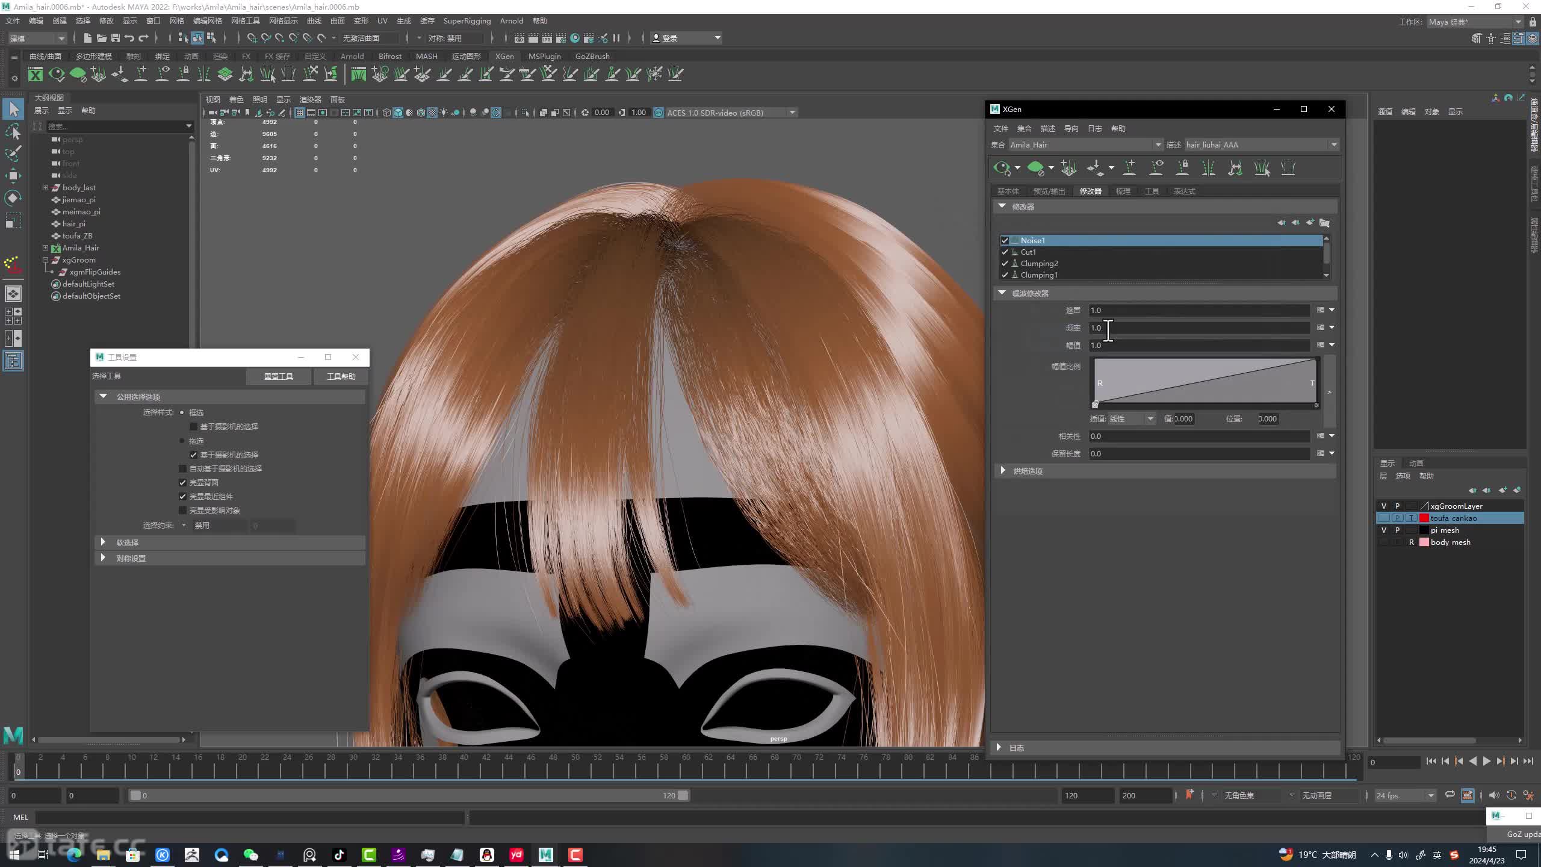Open TikTok from Windows taskbar
This screenshot has height=867, width=1541.
point(339,855)
